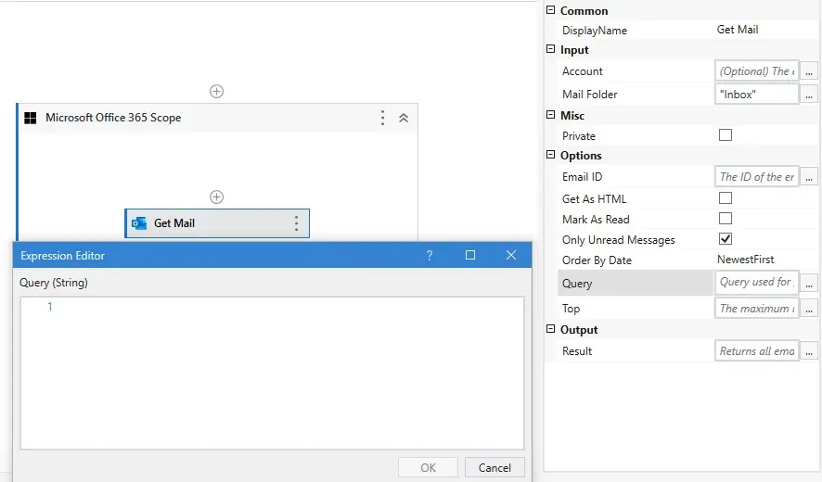Click the Private property label
Image resolution: width=822 pixels, height=482 pixels.
click(579, 136)
